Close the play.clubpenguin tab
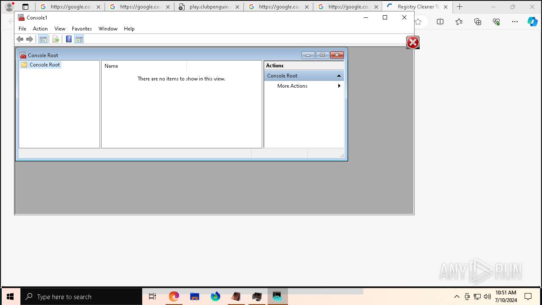This screenshot has height=305, width=542. click(x=237, y=7)
